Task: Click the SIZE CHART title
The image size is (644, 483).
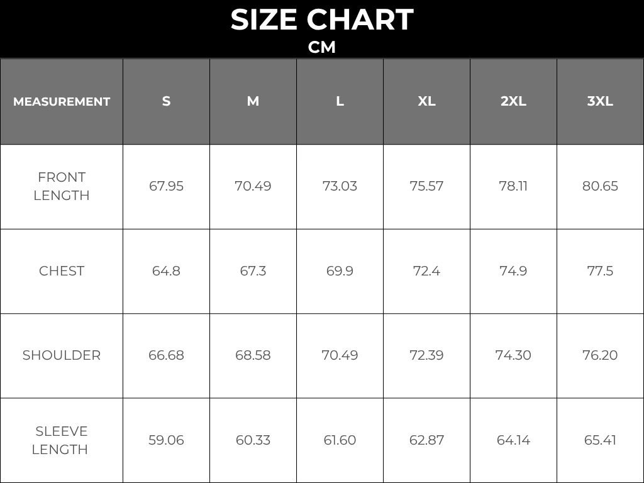Action: click(321, 20)
